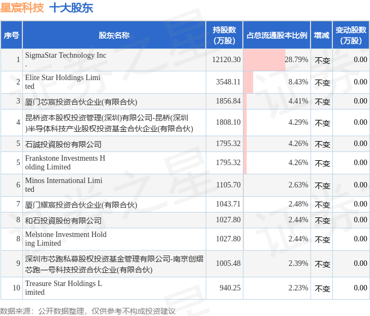Click 0.00 change value in Elite Star row

[x=360, y=82]
